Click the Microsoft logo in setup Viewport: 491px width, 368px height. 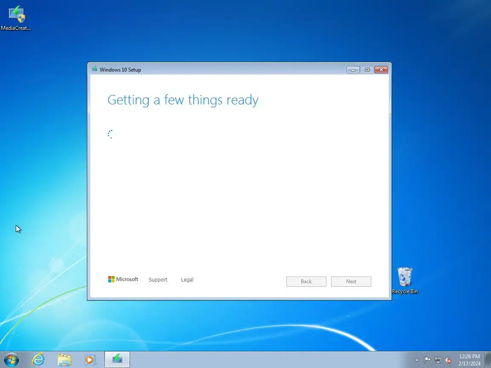(123, 279)
